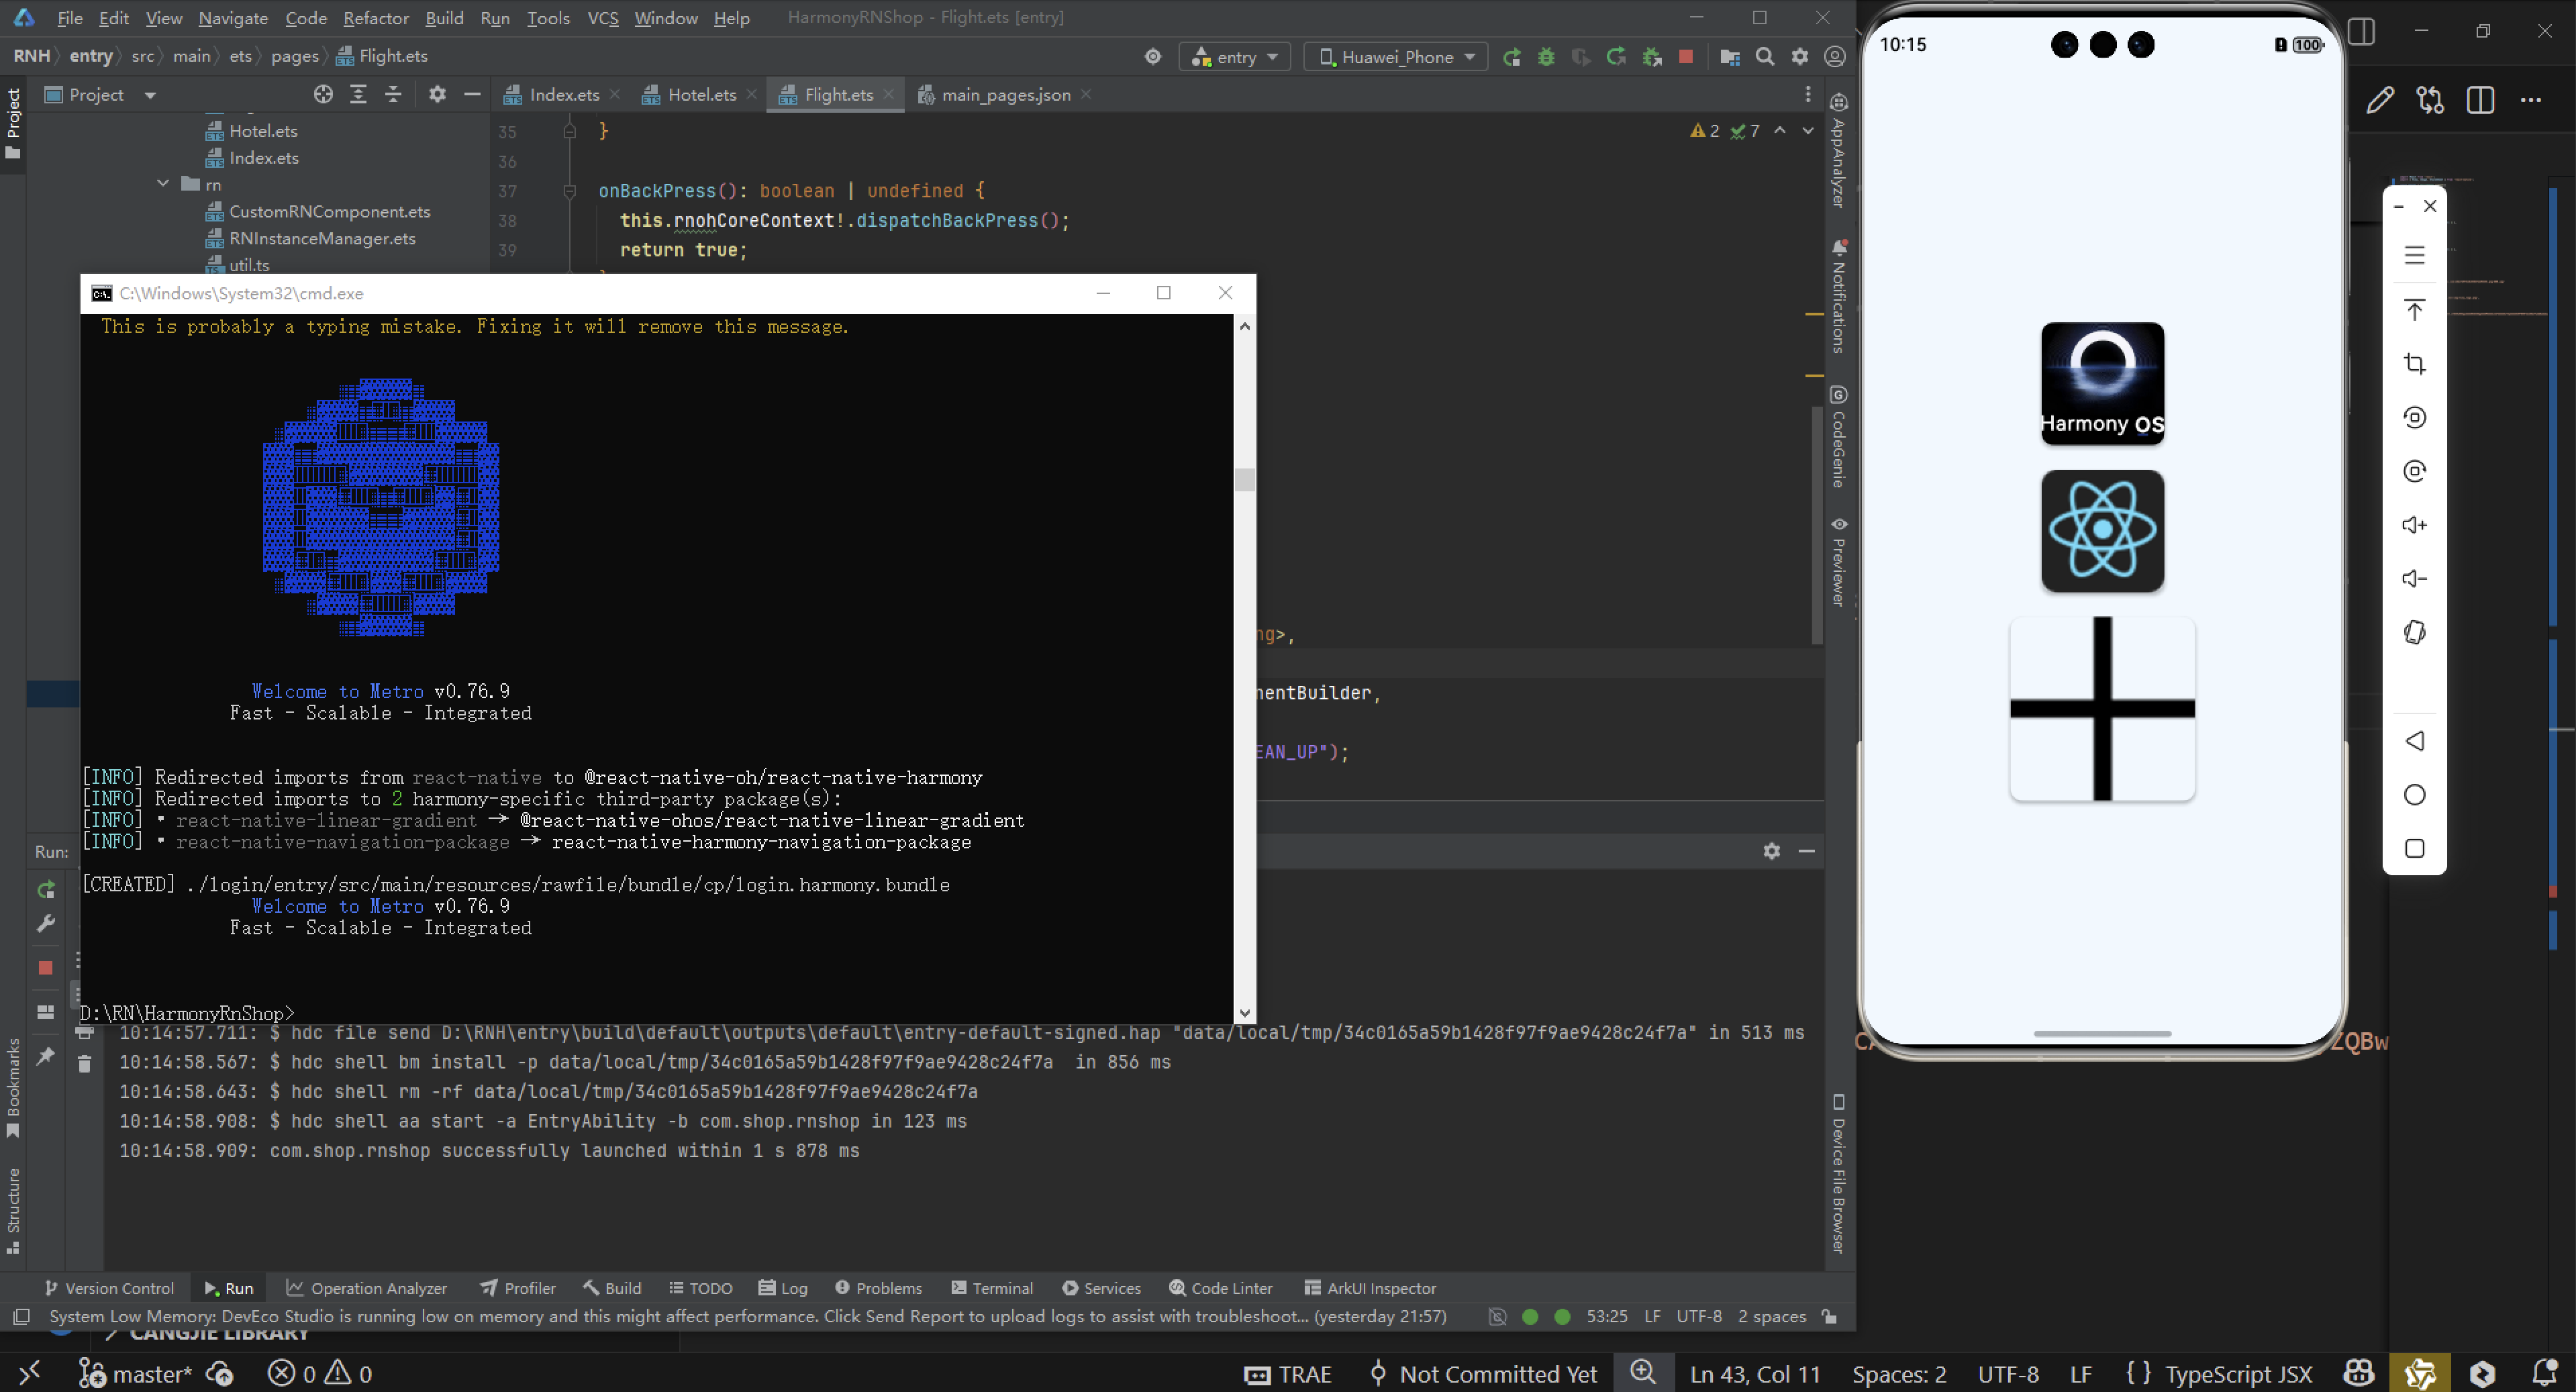Open the Refactor menu
Viewport: 2576px width, 1392px height.
tap(375, 18)
